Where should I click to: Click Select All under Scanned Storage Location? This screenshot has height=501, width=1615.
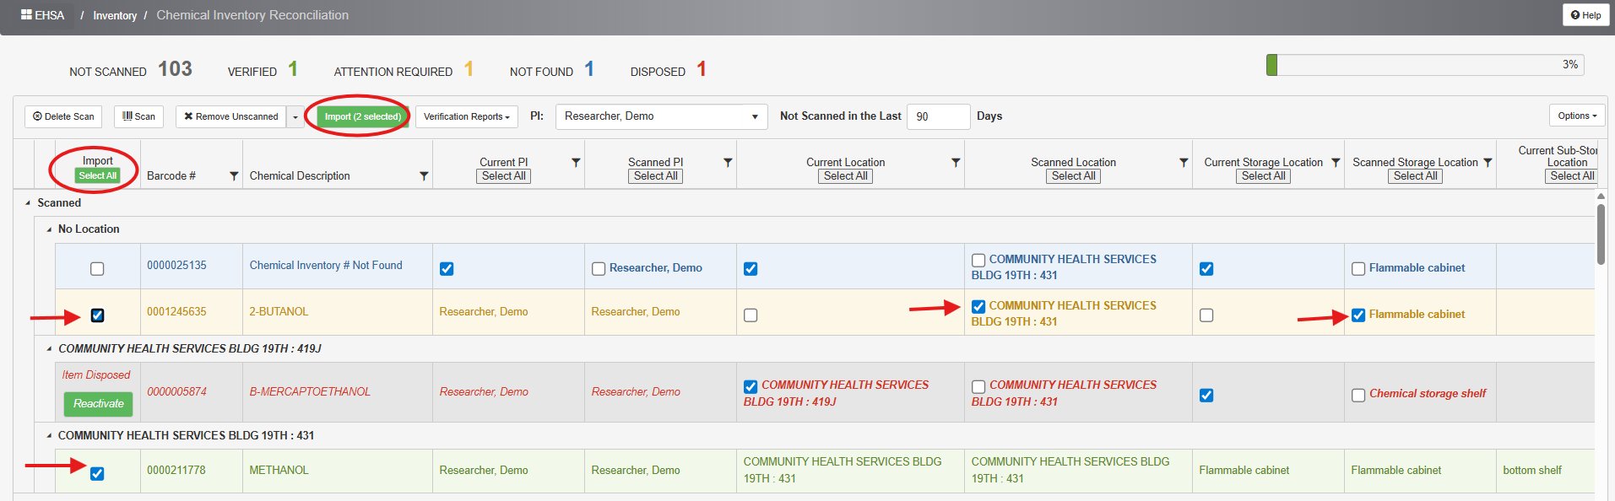pyautogui.click(x=1416, y=176)
